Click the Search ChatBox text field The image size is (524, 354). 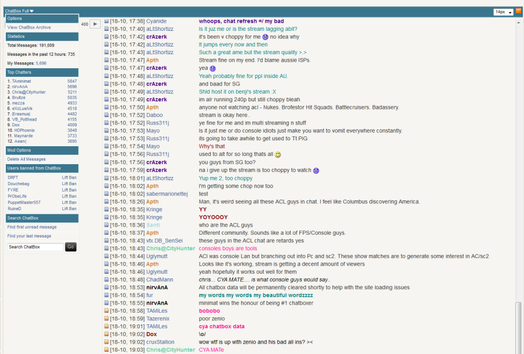tap(35, 247)
